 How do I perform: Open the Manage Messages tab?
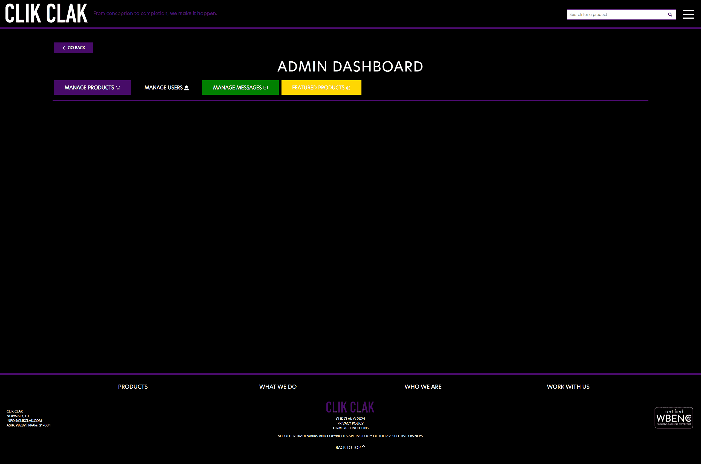240,88
